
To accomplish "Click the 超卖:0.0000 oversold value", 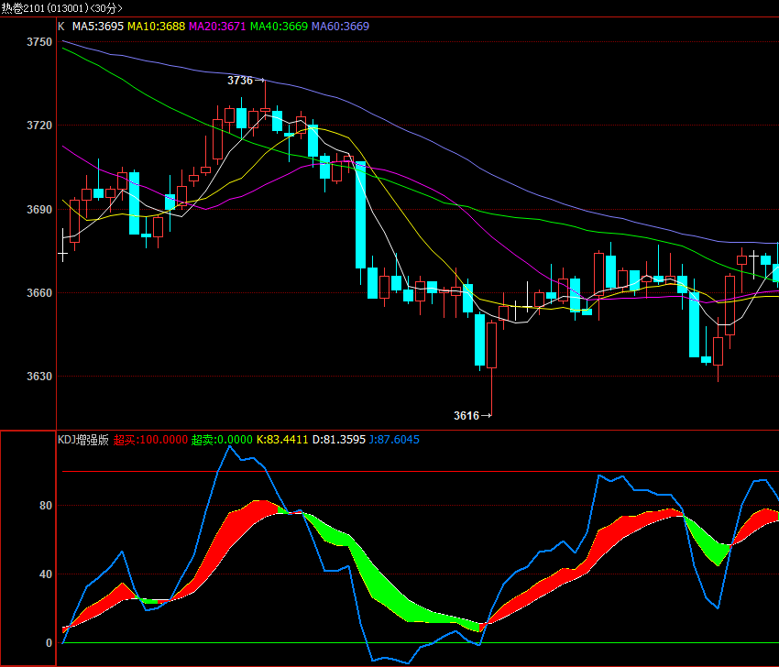I will click(222, 440).
